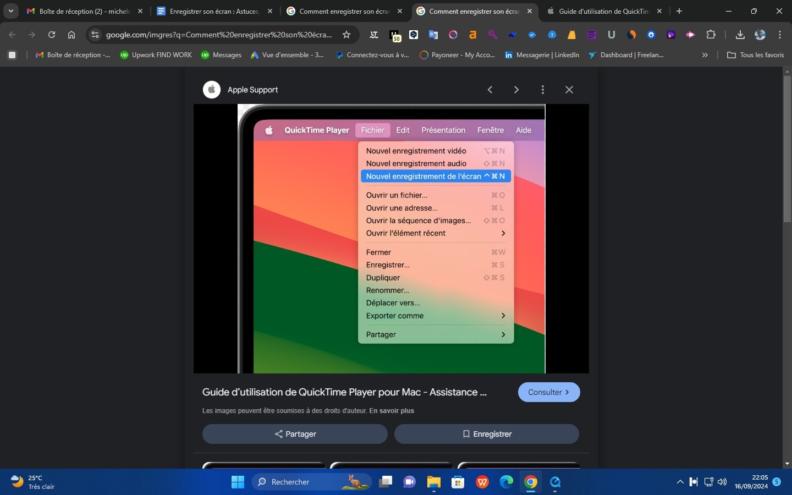Open the taskbar clock and date
The height and width of the screenshot is (495, 792).
[x=751, y=482]
